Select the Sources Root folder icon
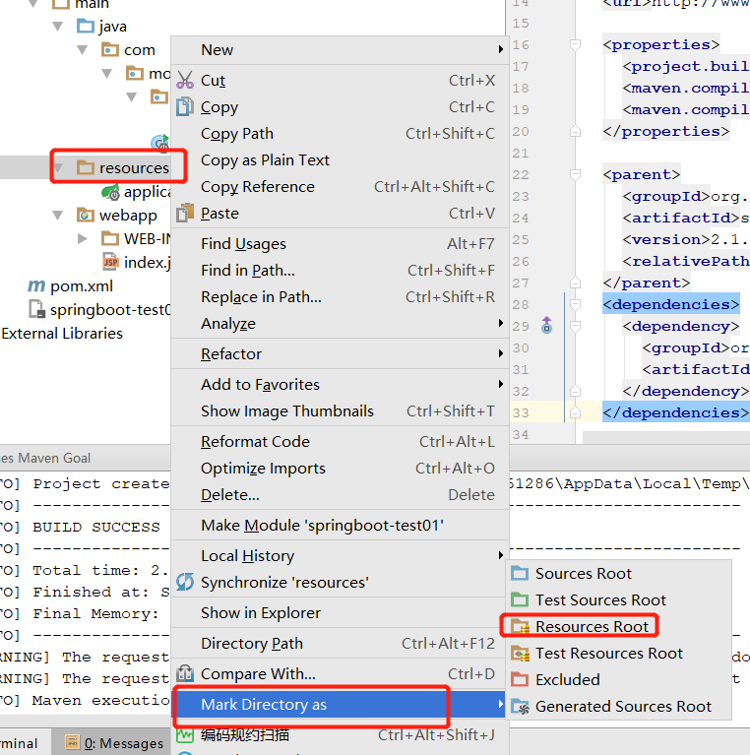 point(520,574)
